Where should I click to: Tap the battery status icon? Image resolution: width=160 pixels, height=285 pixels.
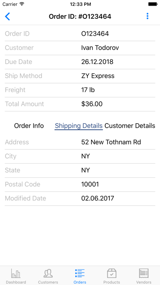click(153, 4)
